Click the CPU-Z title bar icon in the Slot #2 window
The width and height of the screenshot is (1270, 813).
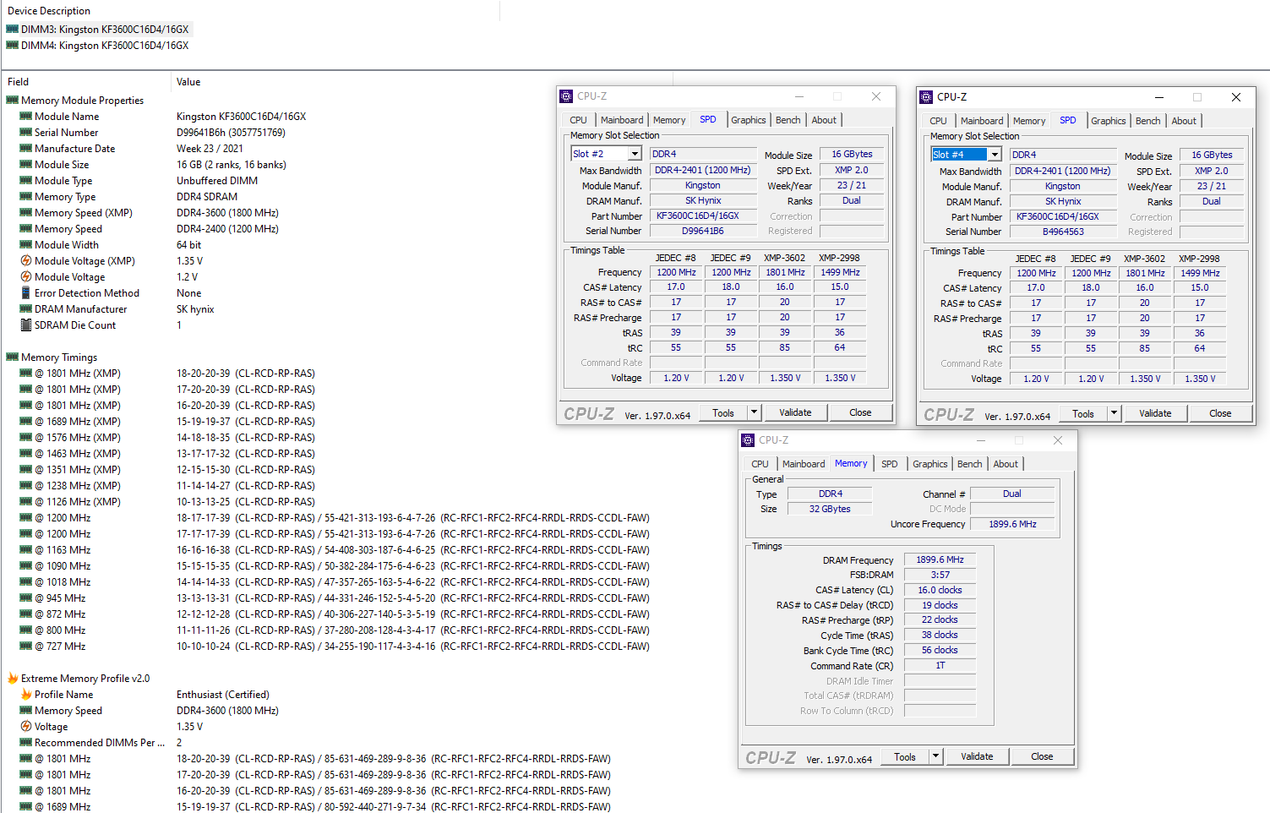[x=566, y=96]
